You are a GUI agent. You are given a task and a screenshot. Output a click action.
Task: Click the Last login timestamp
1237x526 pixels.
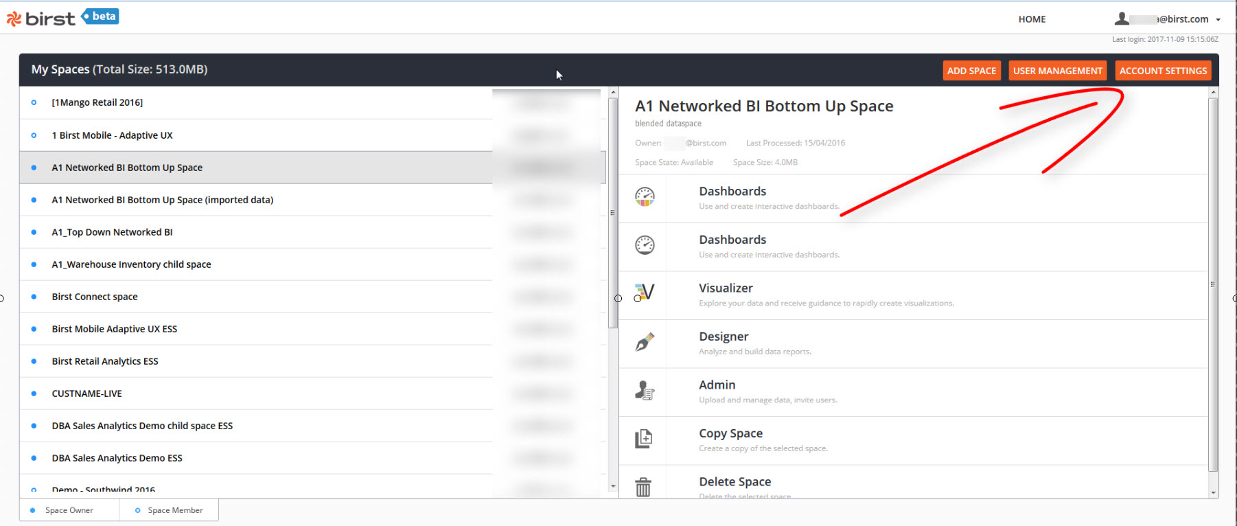point(1166,39)
